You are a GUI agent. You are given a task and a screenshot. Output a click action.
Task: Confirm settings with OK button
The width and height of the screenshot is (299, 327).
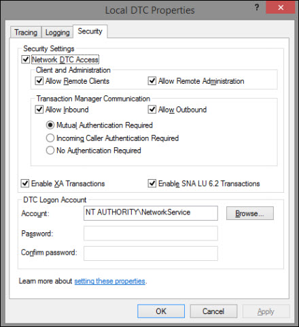[x=161, y=311]
